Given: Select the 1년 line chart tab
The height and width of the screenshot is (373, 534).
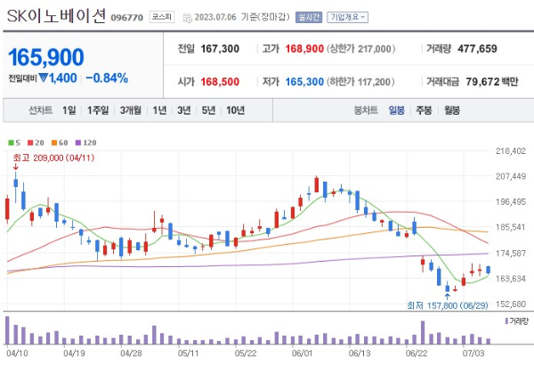Looking at the screenshot, I should click(159, 110).
